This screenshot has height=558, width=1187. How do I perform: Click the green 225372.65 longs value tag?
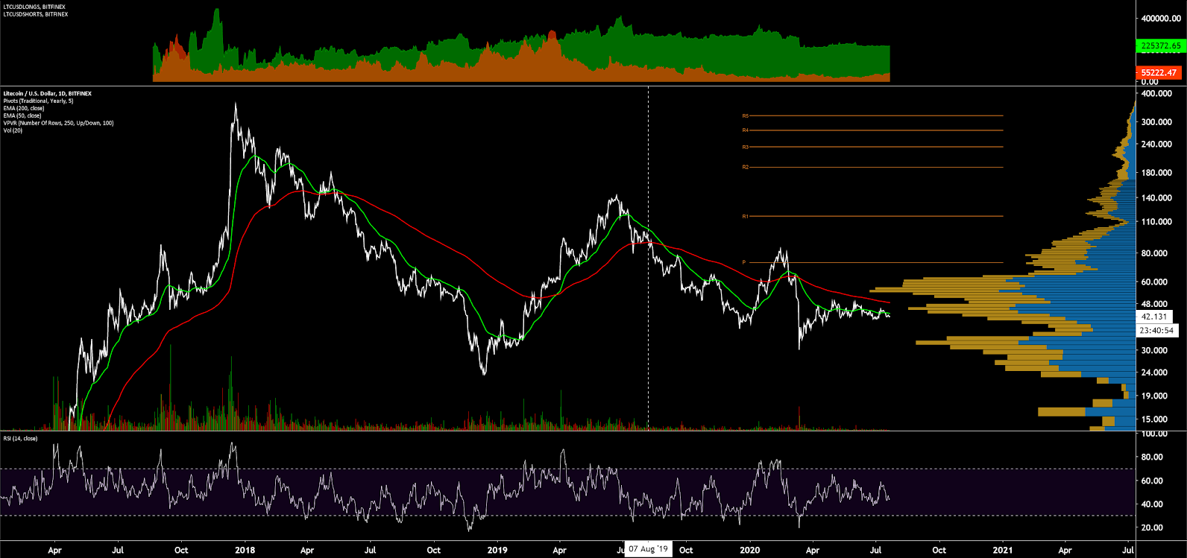pos(1161,46)
